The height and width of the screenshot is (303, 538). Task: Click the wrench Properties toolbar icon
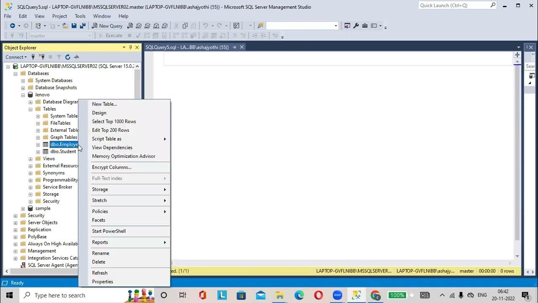click(356, 26)
